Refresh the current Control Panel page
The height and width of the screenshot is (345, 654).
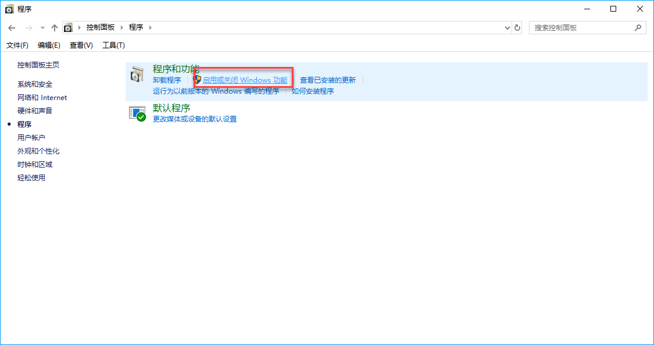517,27
